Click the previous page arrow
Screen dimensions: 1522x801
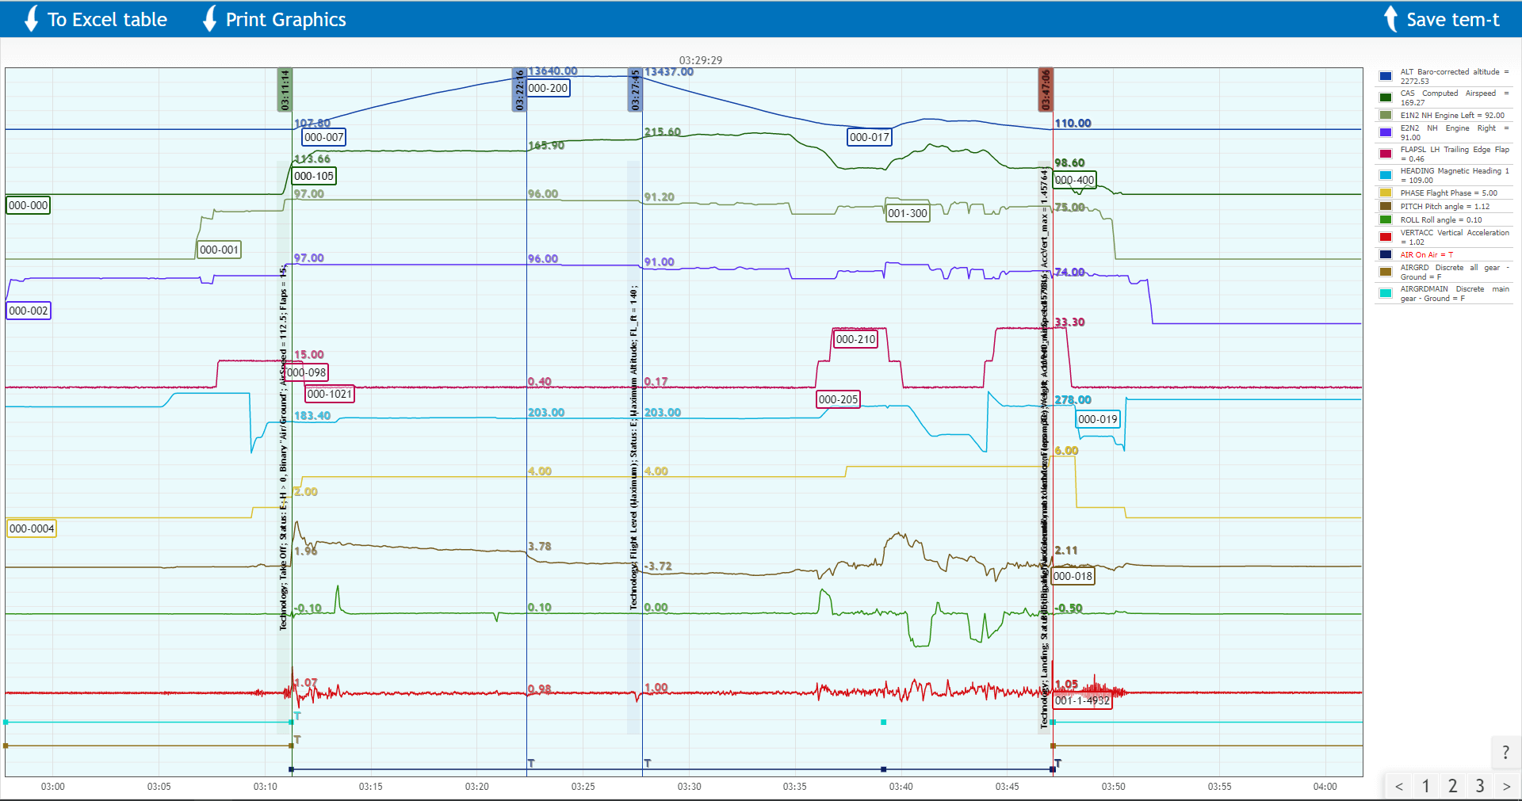(1399, 786)
